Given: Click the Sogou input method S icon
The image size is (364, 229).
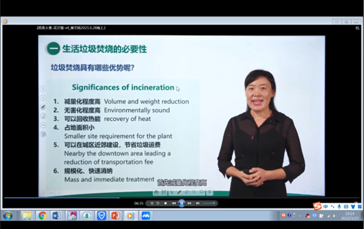Looking at the screenshot, I should tap(317, 206).
